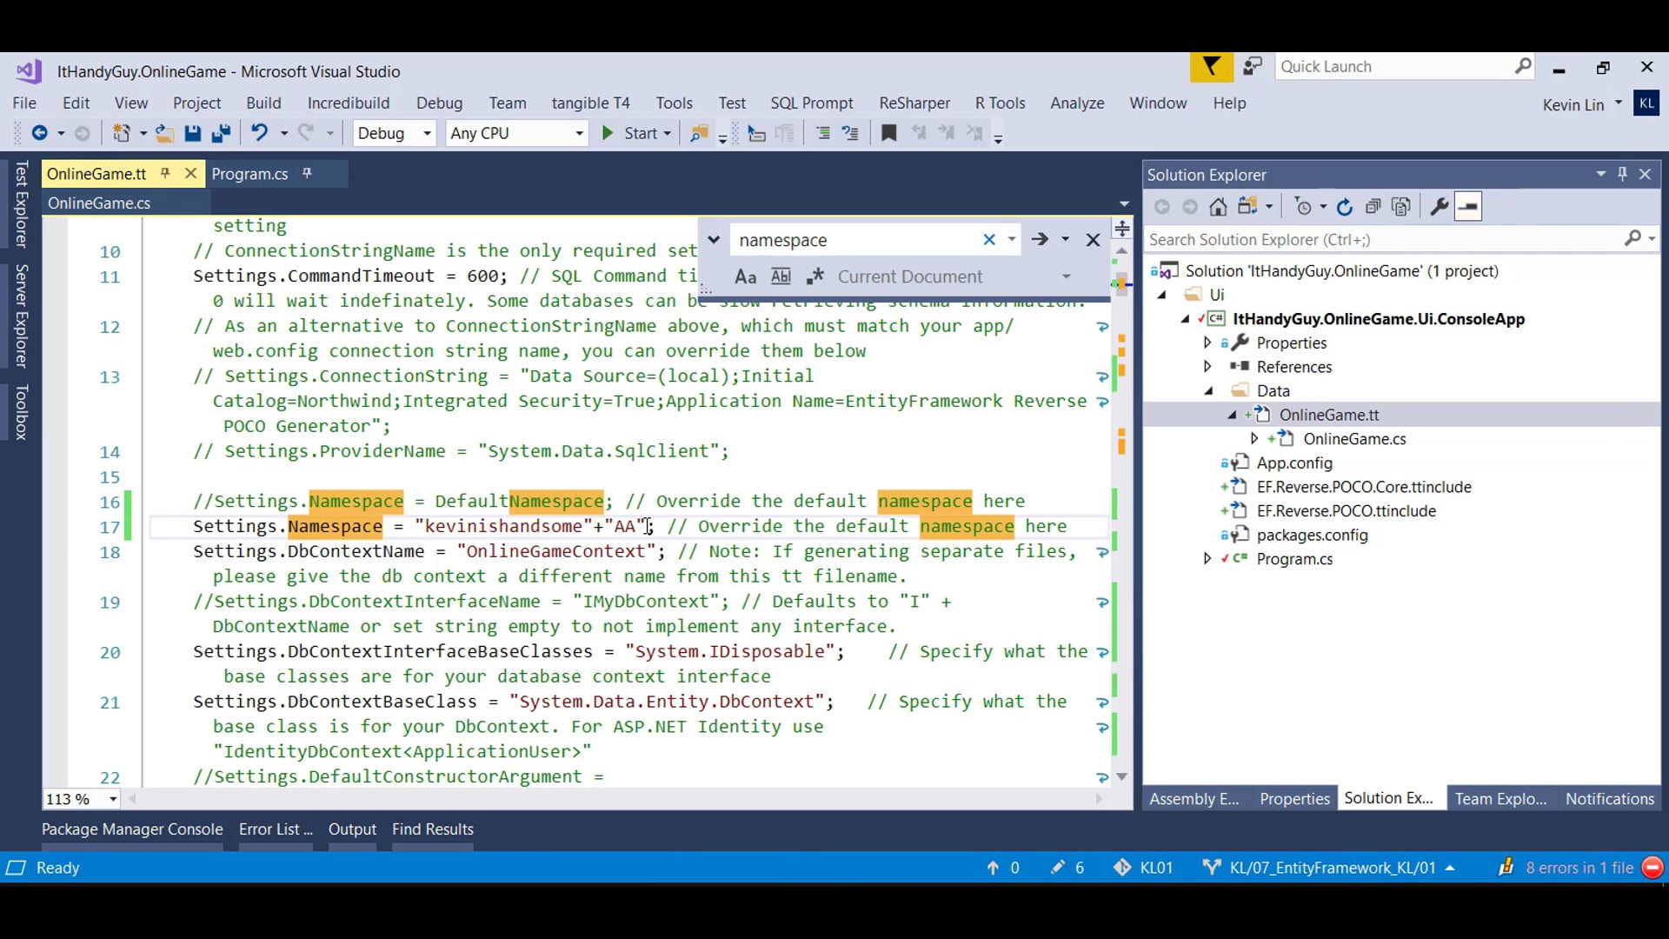Viewport: 1669px width, 939px height.
Task: Click Show All Files icon in Solution Explorer
Action: 1401,207
